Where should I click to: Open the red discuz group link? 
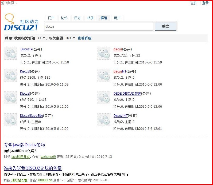tap(118, 49)
